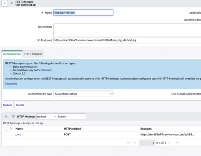Tick the select-all checkbox in HTTP Methods list
This screenshot has width=201, height=156.
(5, 129)
